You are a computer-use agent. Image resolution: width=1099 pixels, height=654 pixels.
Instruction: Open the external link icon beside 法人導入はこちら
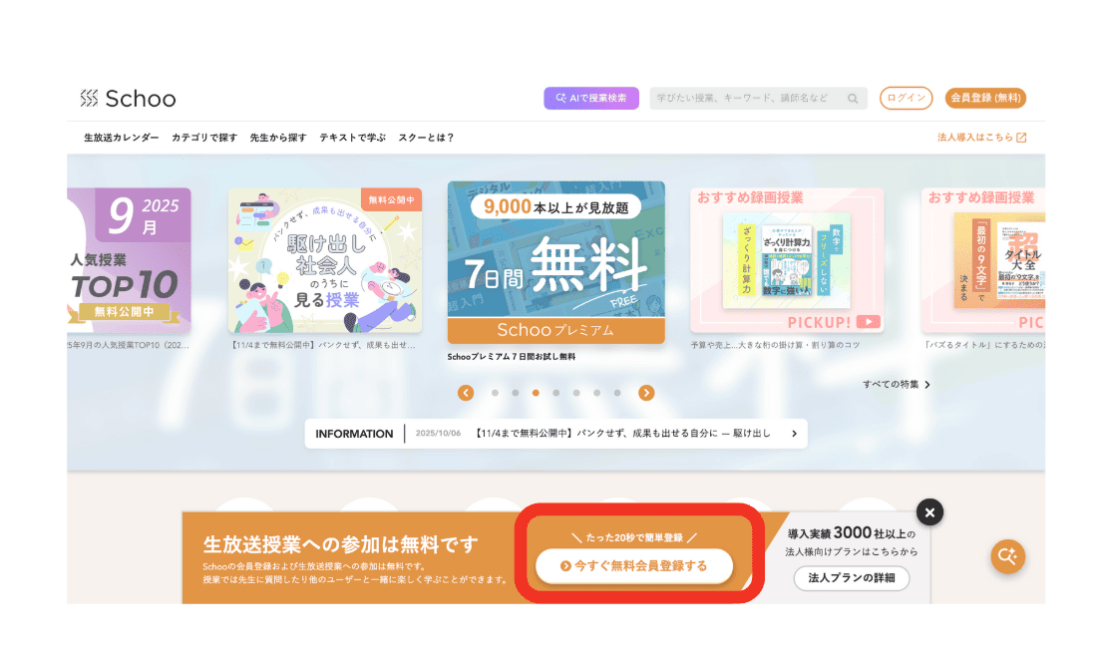click(1021, 138)
